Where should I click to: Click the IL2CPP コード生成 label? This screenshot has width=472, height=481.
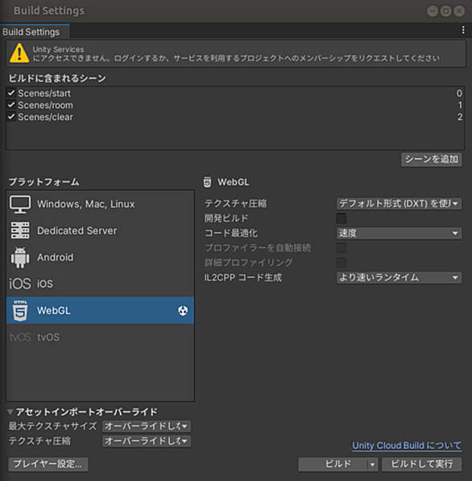(x=243, y=278)
